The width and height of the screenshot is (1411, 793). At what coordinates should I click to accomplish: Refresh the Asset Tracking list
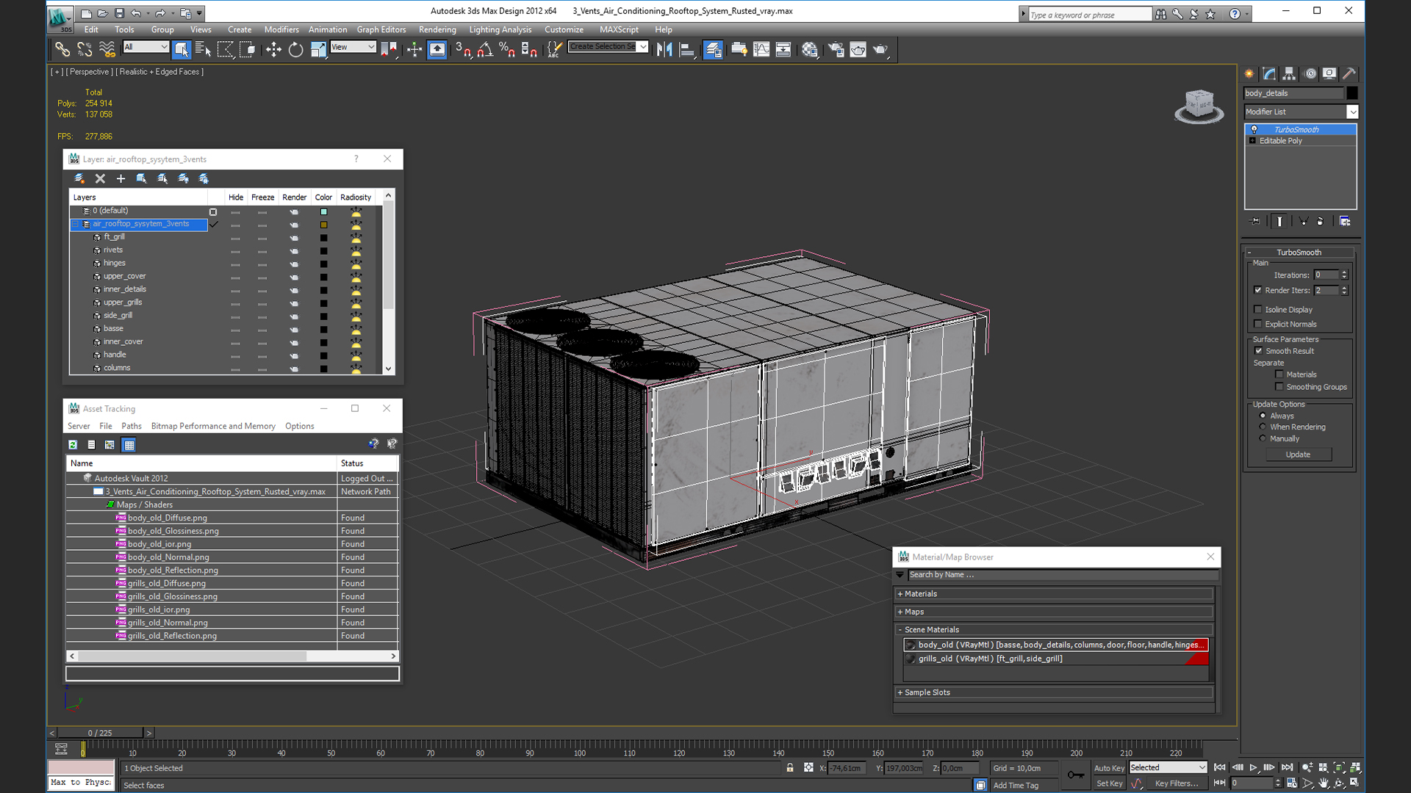pos(73,445)
